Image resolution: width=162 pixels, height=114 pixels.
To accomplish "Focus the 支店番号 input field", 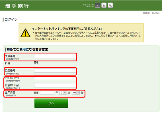I will [55, 56].
